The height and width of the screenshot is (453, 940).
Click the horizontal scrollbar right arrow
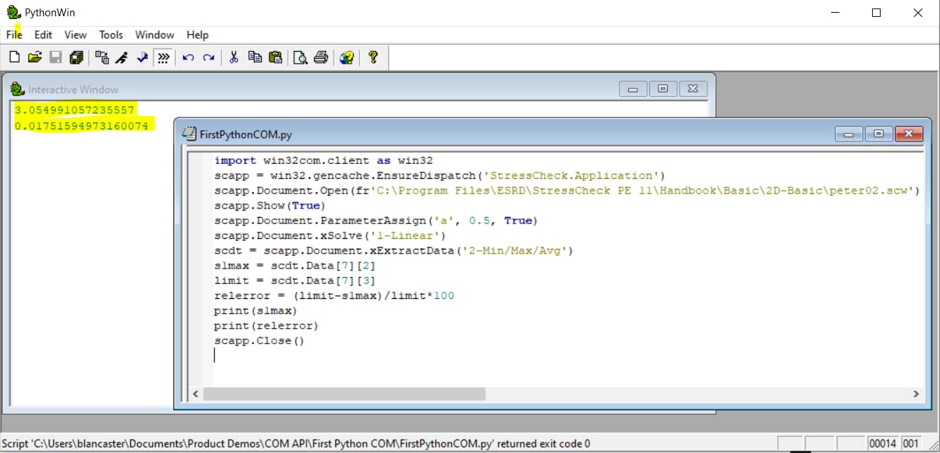(x=916, y=394)
